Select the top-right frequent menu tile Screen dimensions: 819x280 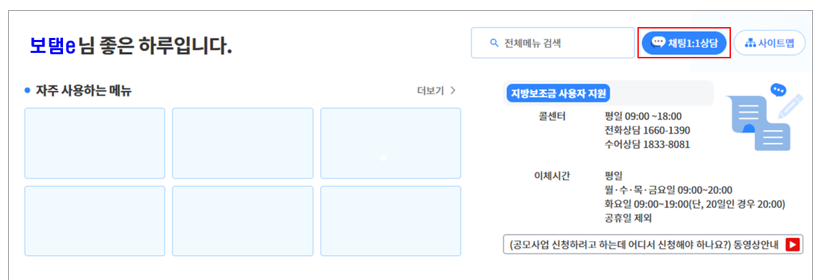coord(391,143)
